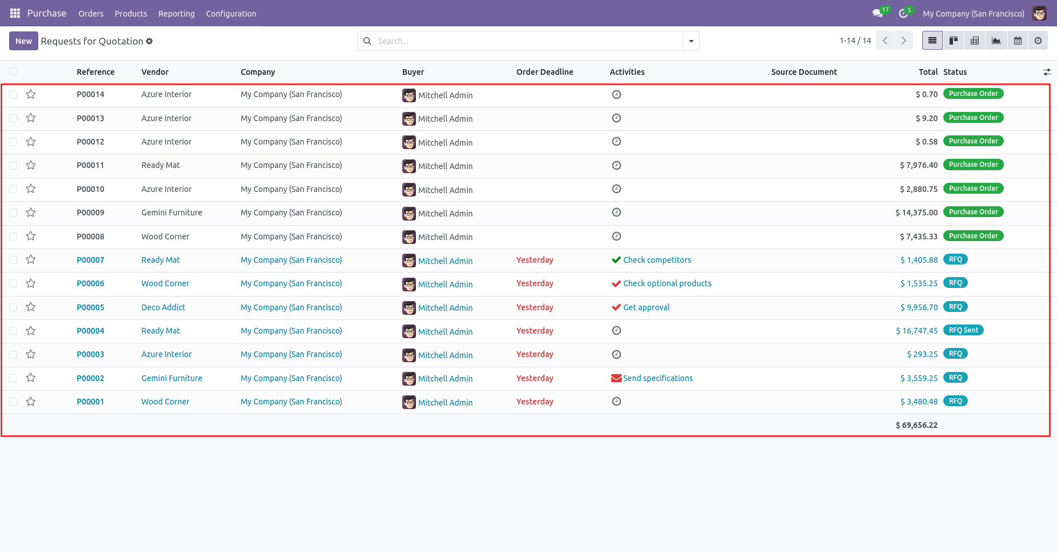Click the gear icon next to Requests for Quotation
1057x553 pixels.
pos(150,41)
